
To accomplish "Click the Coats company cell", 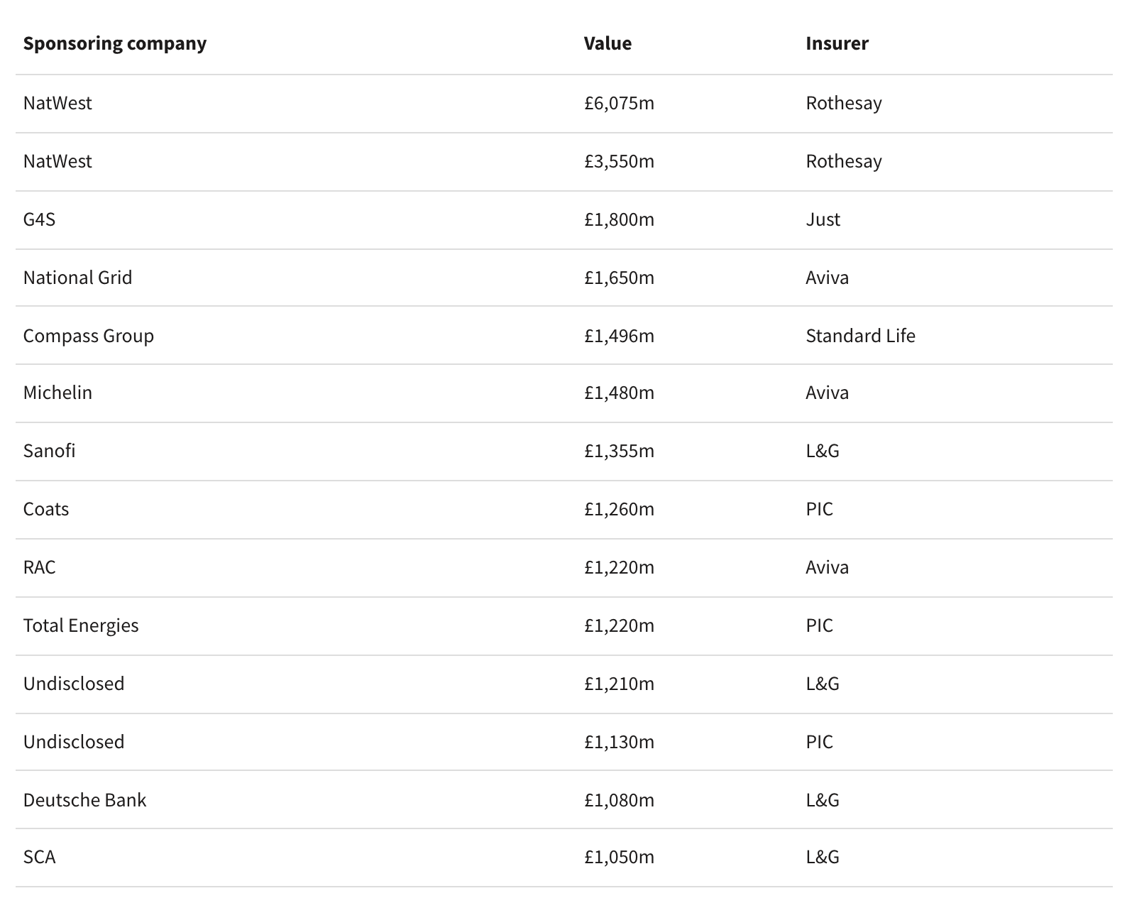I will coord(46,509).
